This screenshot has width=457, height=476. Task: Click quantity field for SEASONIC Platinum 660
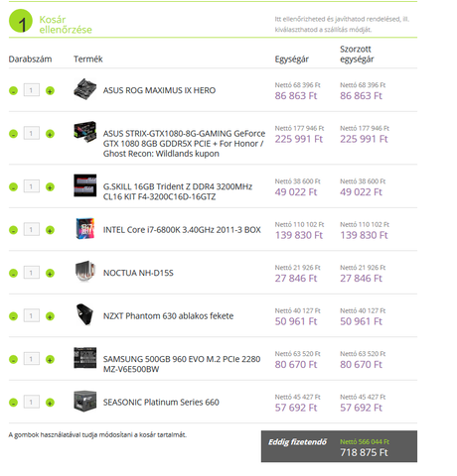tap(32, 402)
